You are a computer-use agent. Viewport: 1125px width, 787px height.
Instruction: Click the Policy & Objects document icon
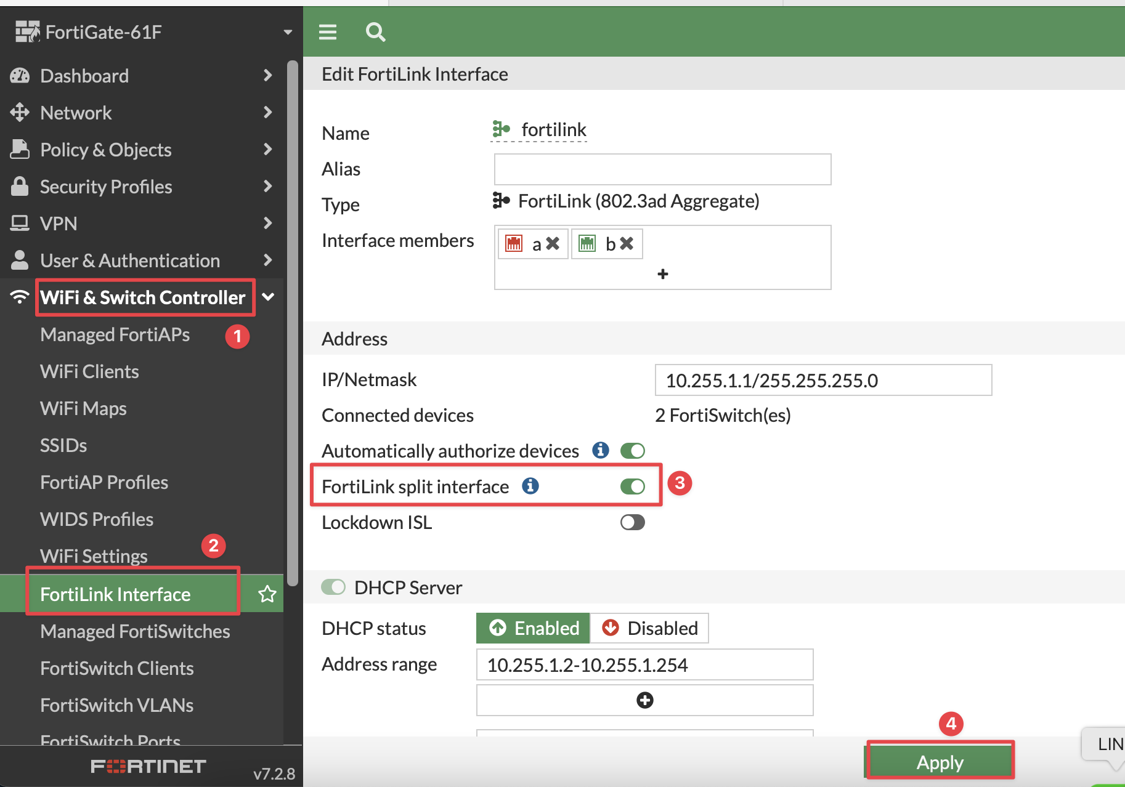pos(20,150)
